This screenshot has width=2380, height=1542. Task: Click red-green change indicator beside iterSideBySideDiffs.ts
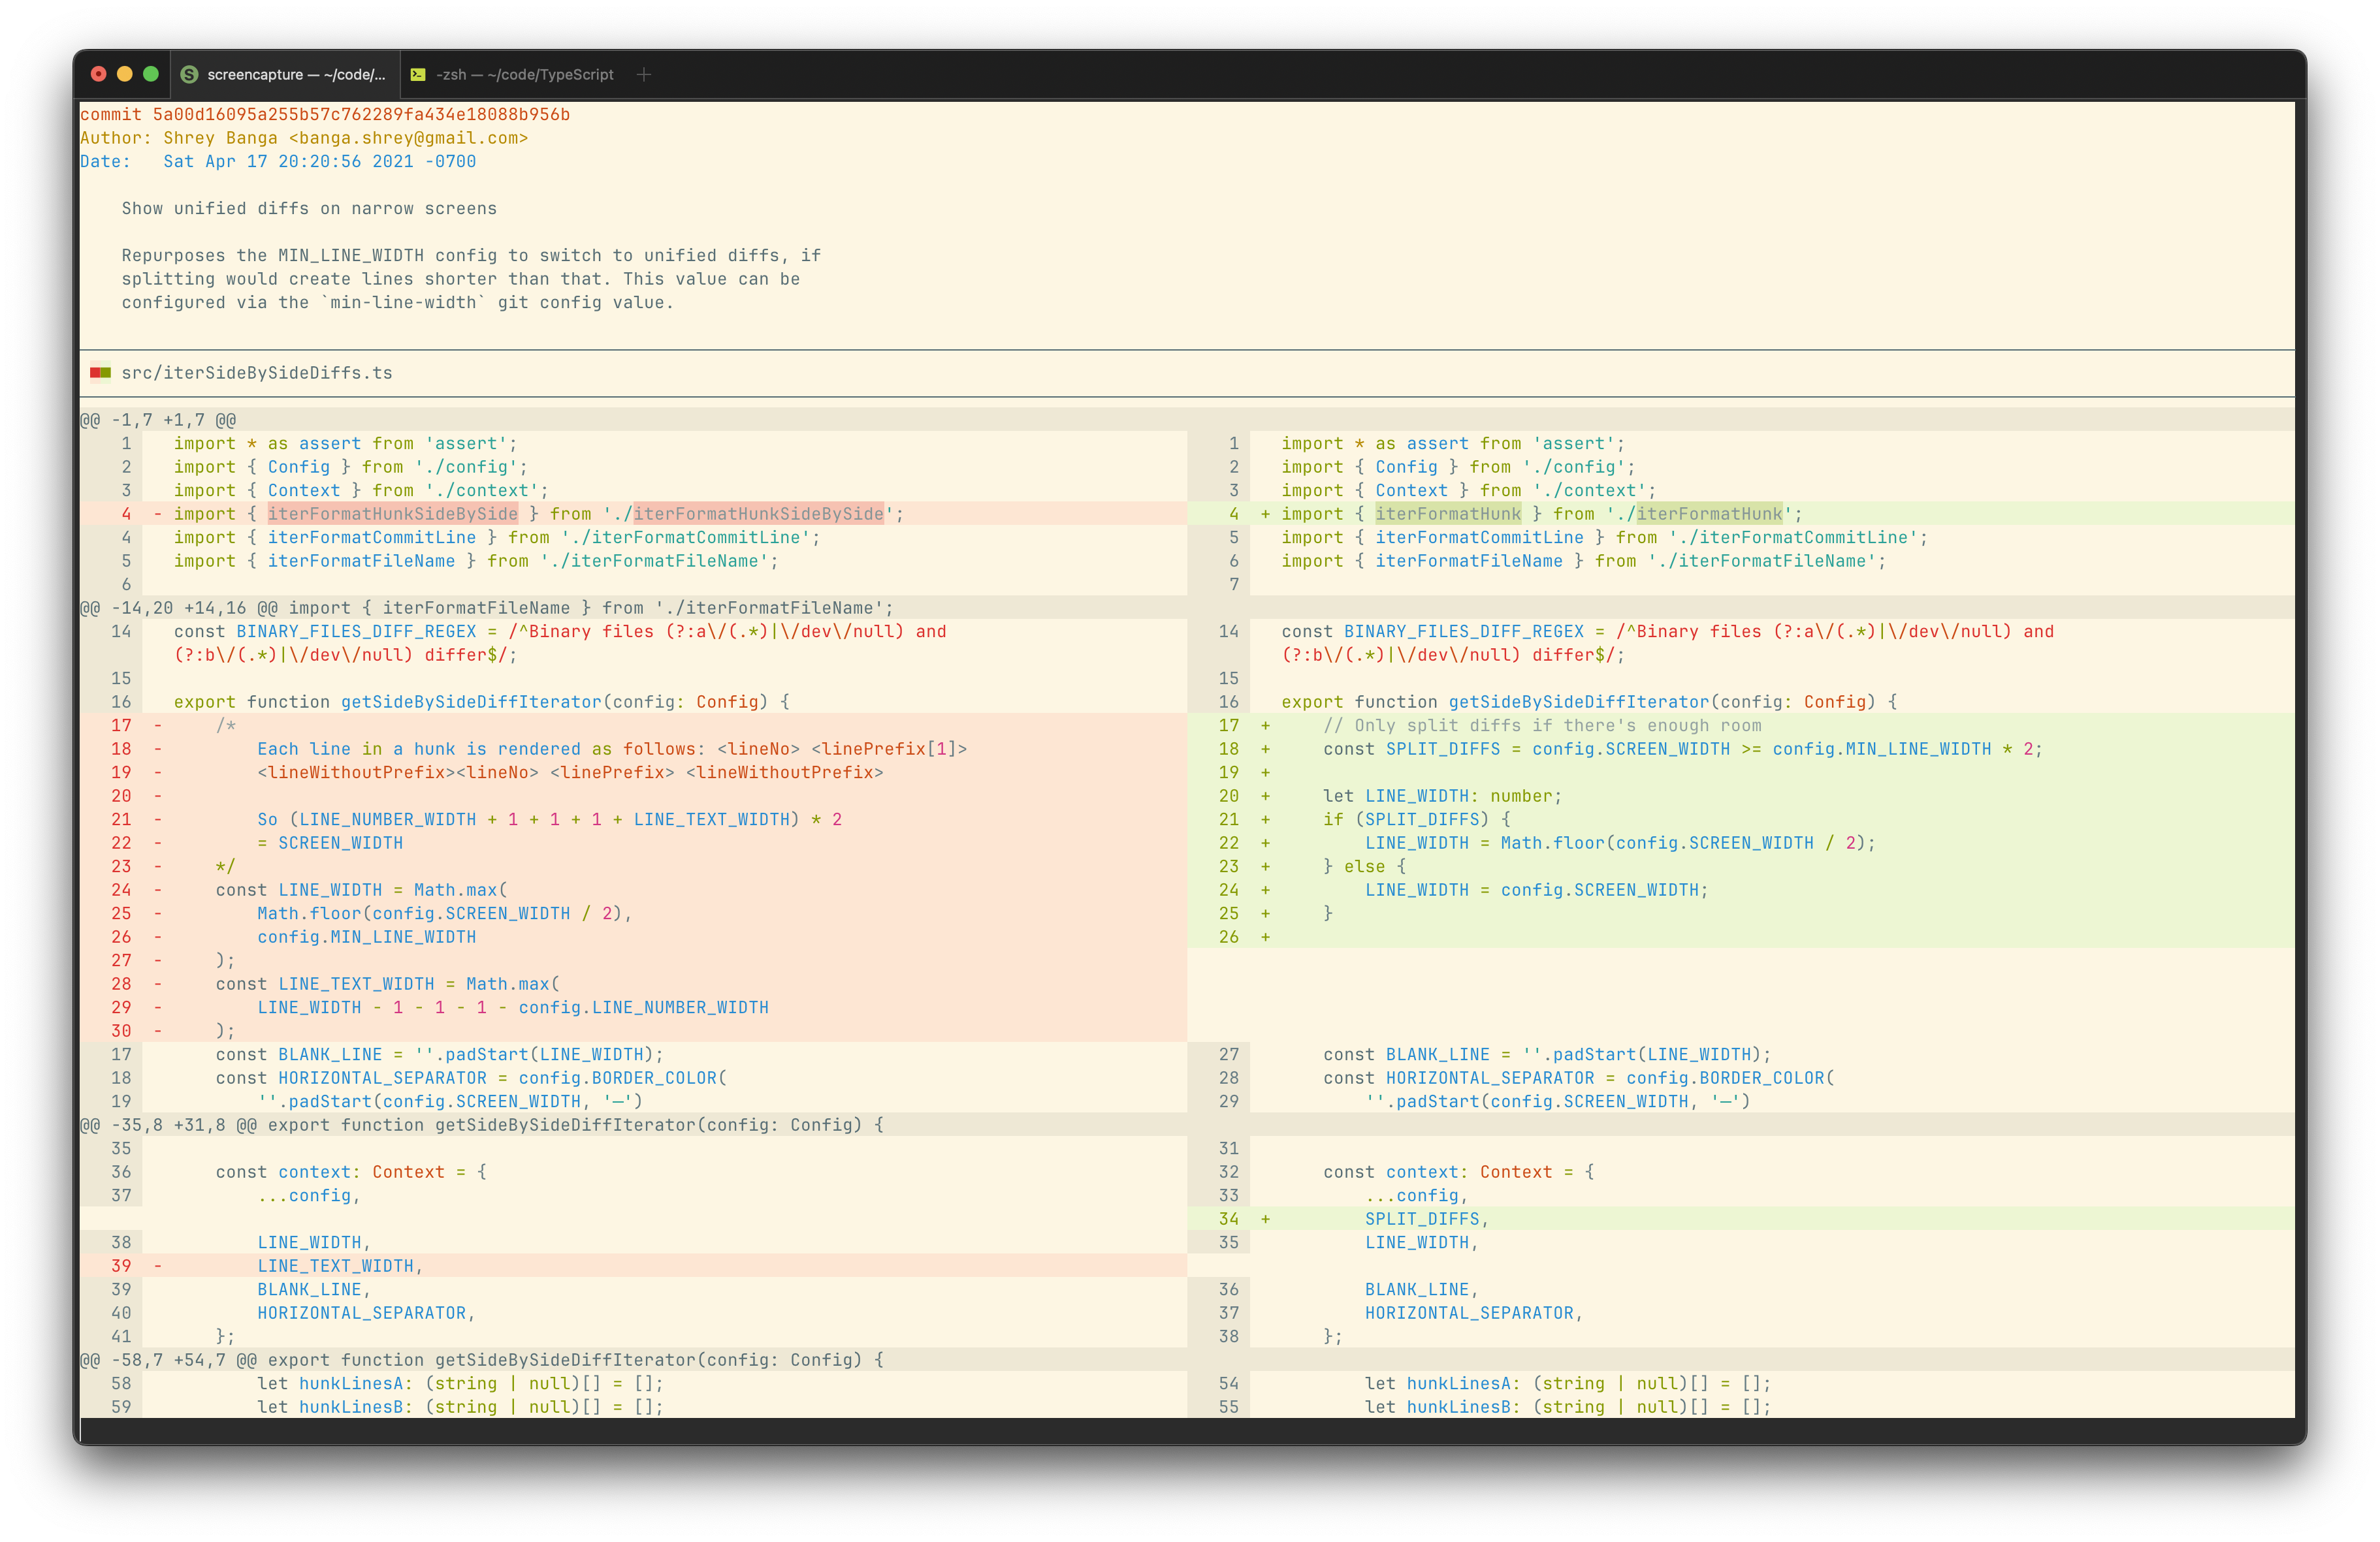tap(100, 373)
